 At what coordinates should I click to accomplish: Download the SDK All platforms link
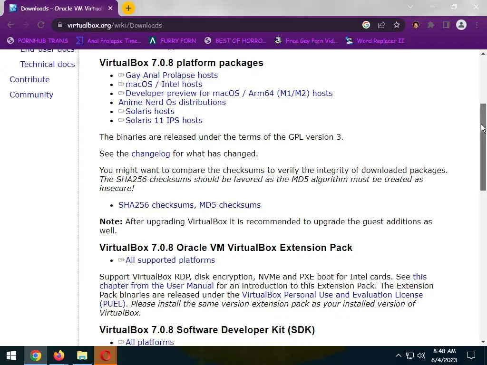pyautogui.click(x=150, y=342)
